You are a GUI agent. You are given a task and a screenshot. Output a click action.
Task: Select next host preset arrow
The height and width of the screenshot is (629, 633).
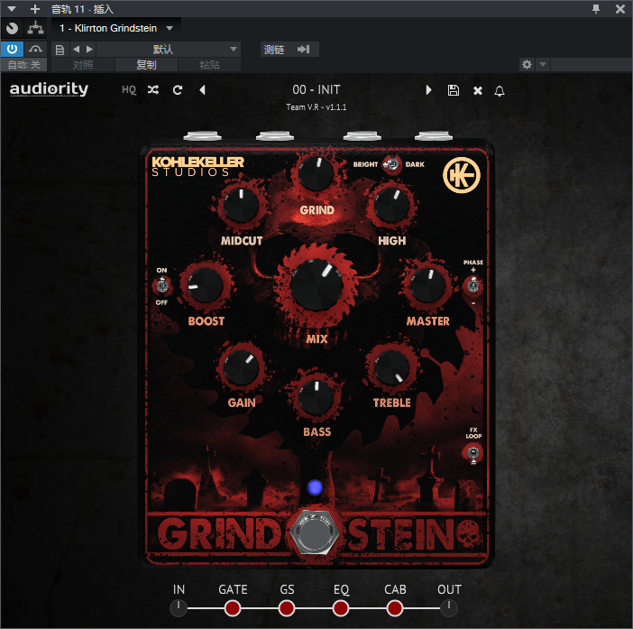[x=89, y=50]
